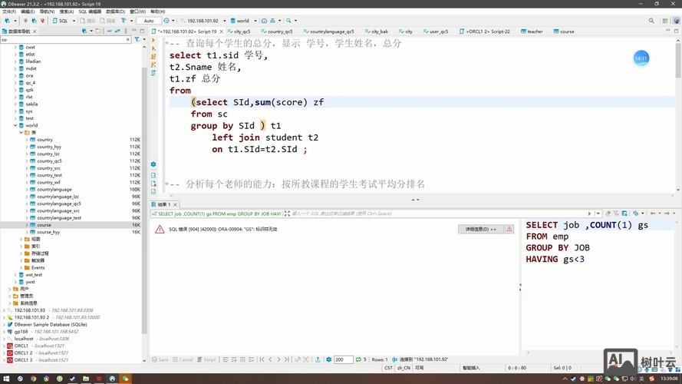The height and width of the screenshot is (384, 682).
Task: Open the 编辑(E) menu
Action: [28, 12]
